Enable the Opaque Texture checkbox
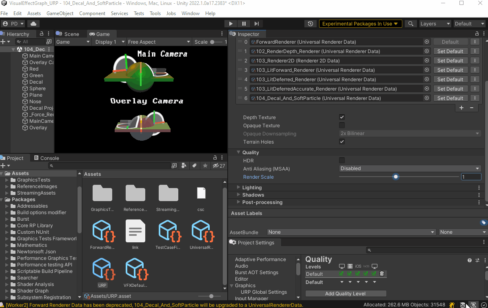The height and width of the screenshot is (308, 488). (x=342, y=125)
